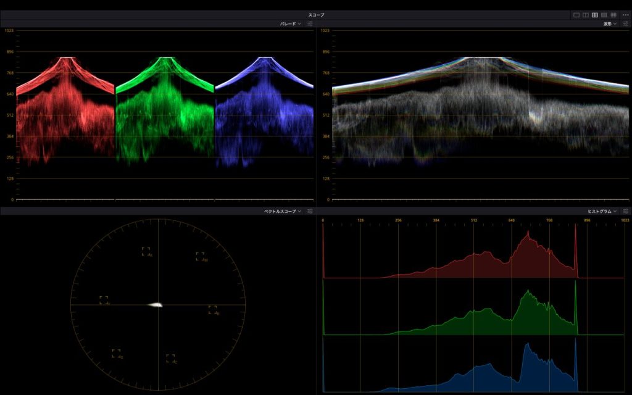Expand the ベクトルスコープ scope type dropdown
The image size is (632, 395).
click(x=281, y=212)
